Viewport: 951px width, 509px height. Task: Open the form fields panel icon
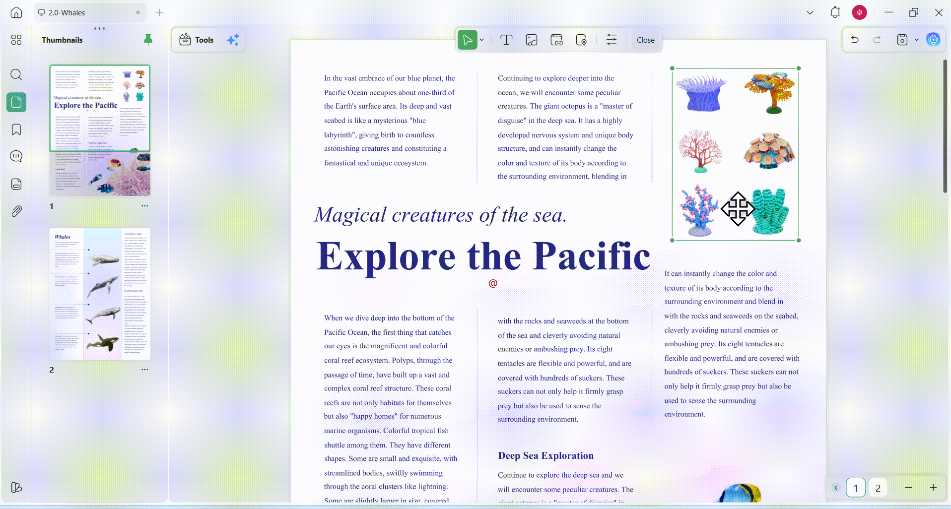[x=16, y=184]
